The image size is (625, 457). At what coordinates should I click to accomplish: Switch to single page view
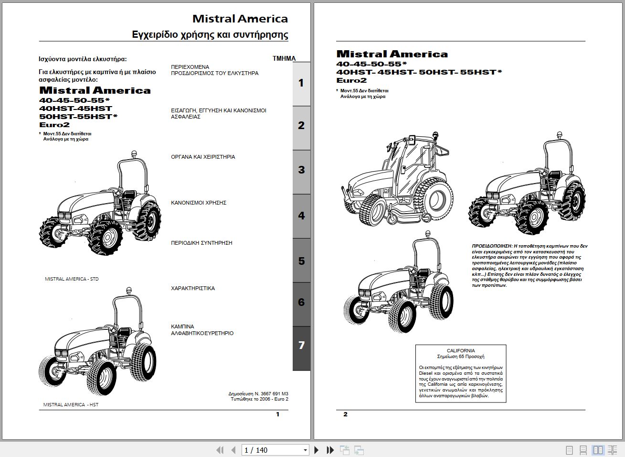[569, 450]
